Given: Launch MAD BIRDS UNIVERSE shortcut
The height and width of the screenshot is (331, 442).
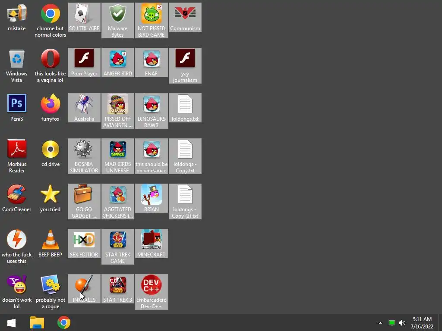Looking at the screenshot, I should [117, 156].
